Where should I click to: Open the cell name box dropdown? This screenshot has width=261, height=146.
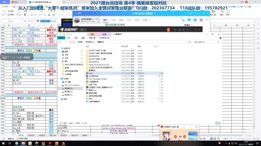[x=21, y=21]
